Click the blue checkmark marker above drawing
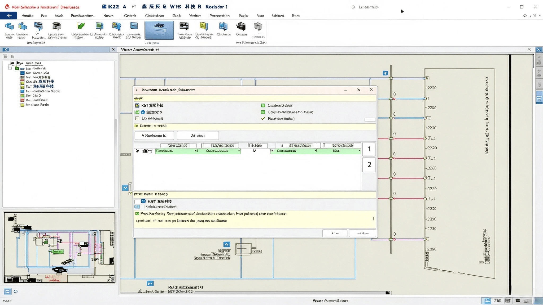Image resolution: width=543 pixels, height=305 pixels. click(x=386, y=73)
